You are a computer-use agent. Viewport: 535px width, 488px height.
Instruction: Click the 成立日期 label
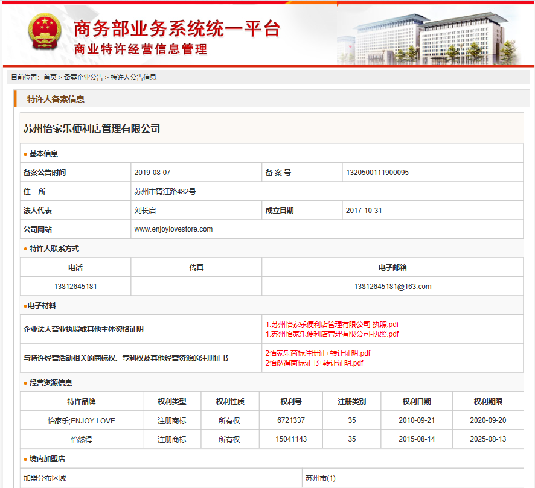pyautogui.click(x=280, y=211)
